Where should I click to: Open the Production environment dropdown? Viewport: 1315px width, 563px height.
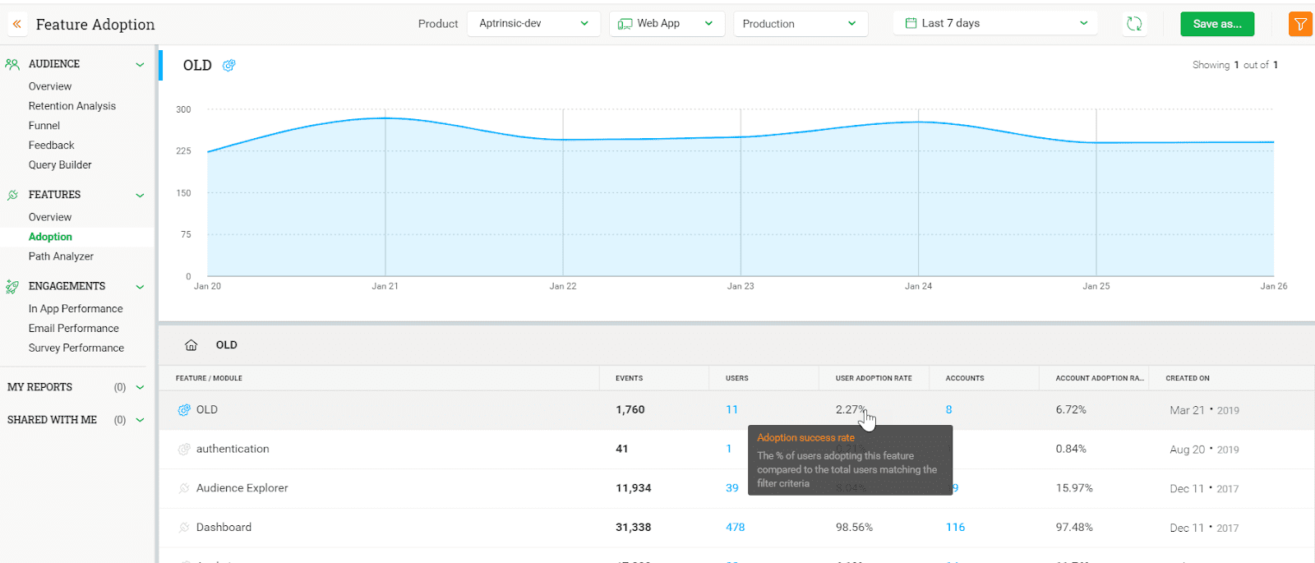pos(800,24)
